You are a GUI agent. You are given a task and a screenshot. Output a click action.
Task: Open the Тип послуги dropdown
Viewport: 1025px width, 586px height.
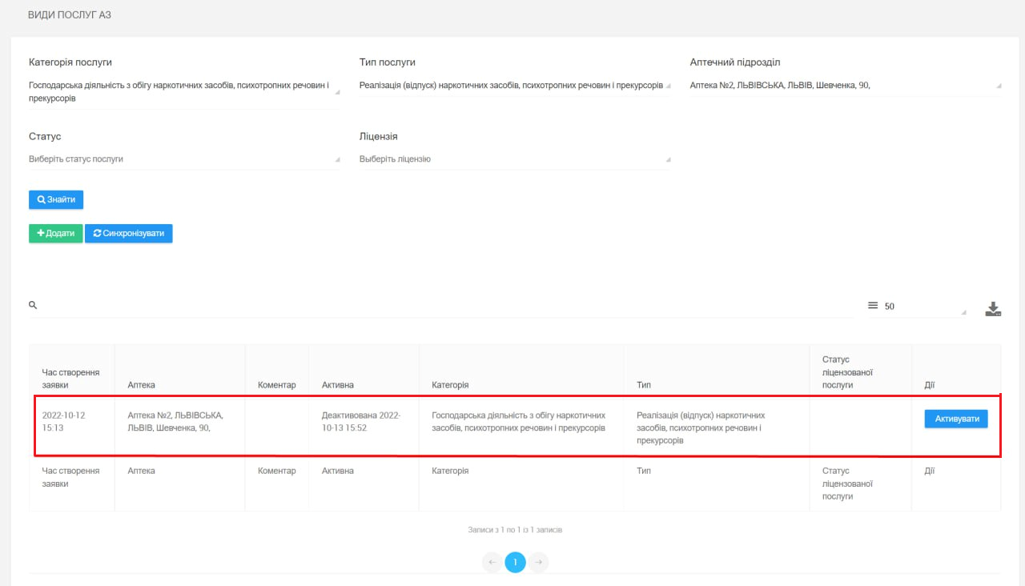pyautogui.click(x=514, y=86)
